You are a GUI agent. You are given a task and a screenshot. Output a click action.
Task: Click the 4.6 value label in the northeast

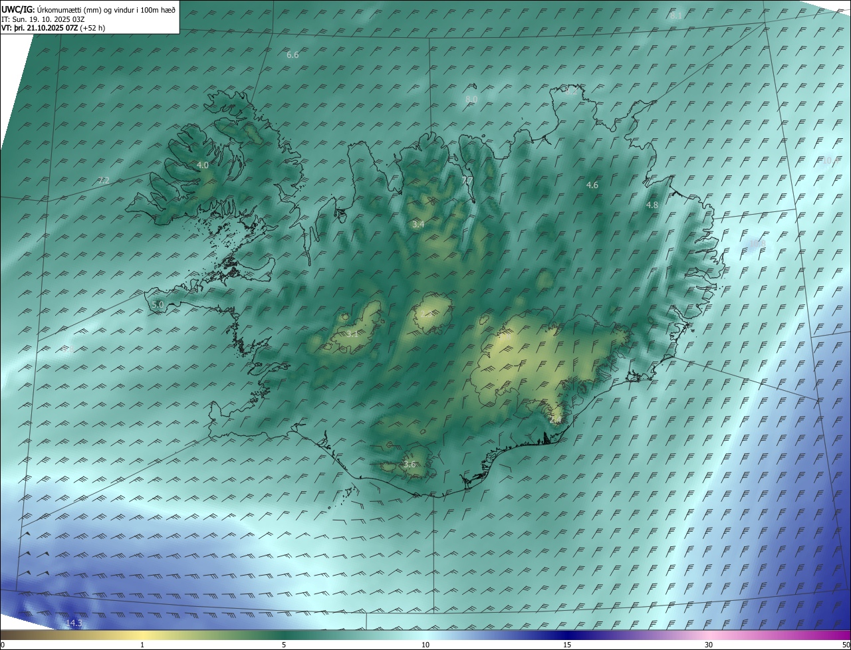pos(592,185)
